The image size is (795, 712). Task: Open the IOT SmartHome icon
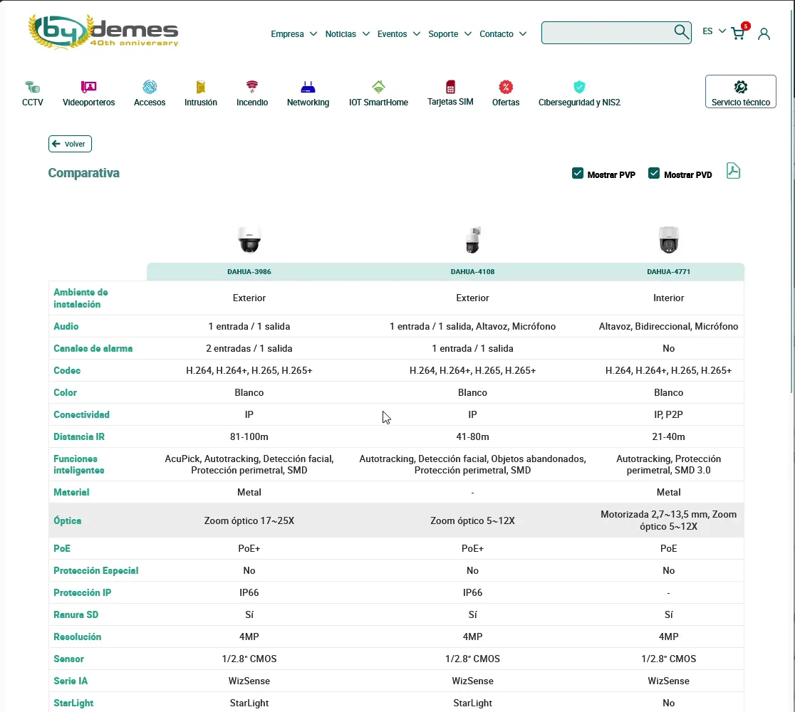click(378, 87)
